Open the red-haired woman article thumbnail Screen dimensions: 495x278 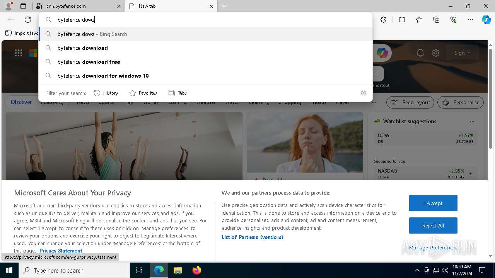tap(305, 142)
